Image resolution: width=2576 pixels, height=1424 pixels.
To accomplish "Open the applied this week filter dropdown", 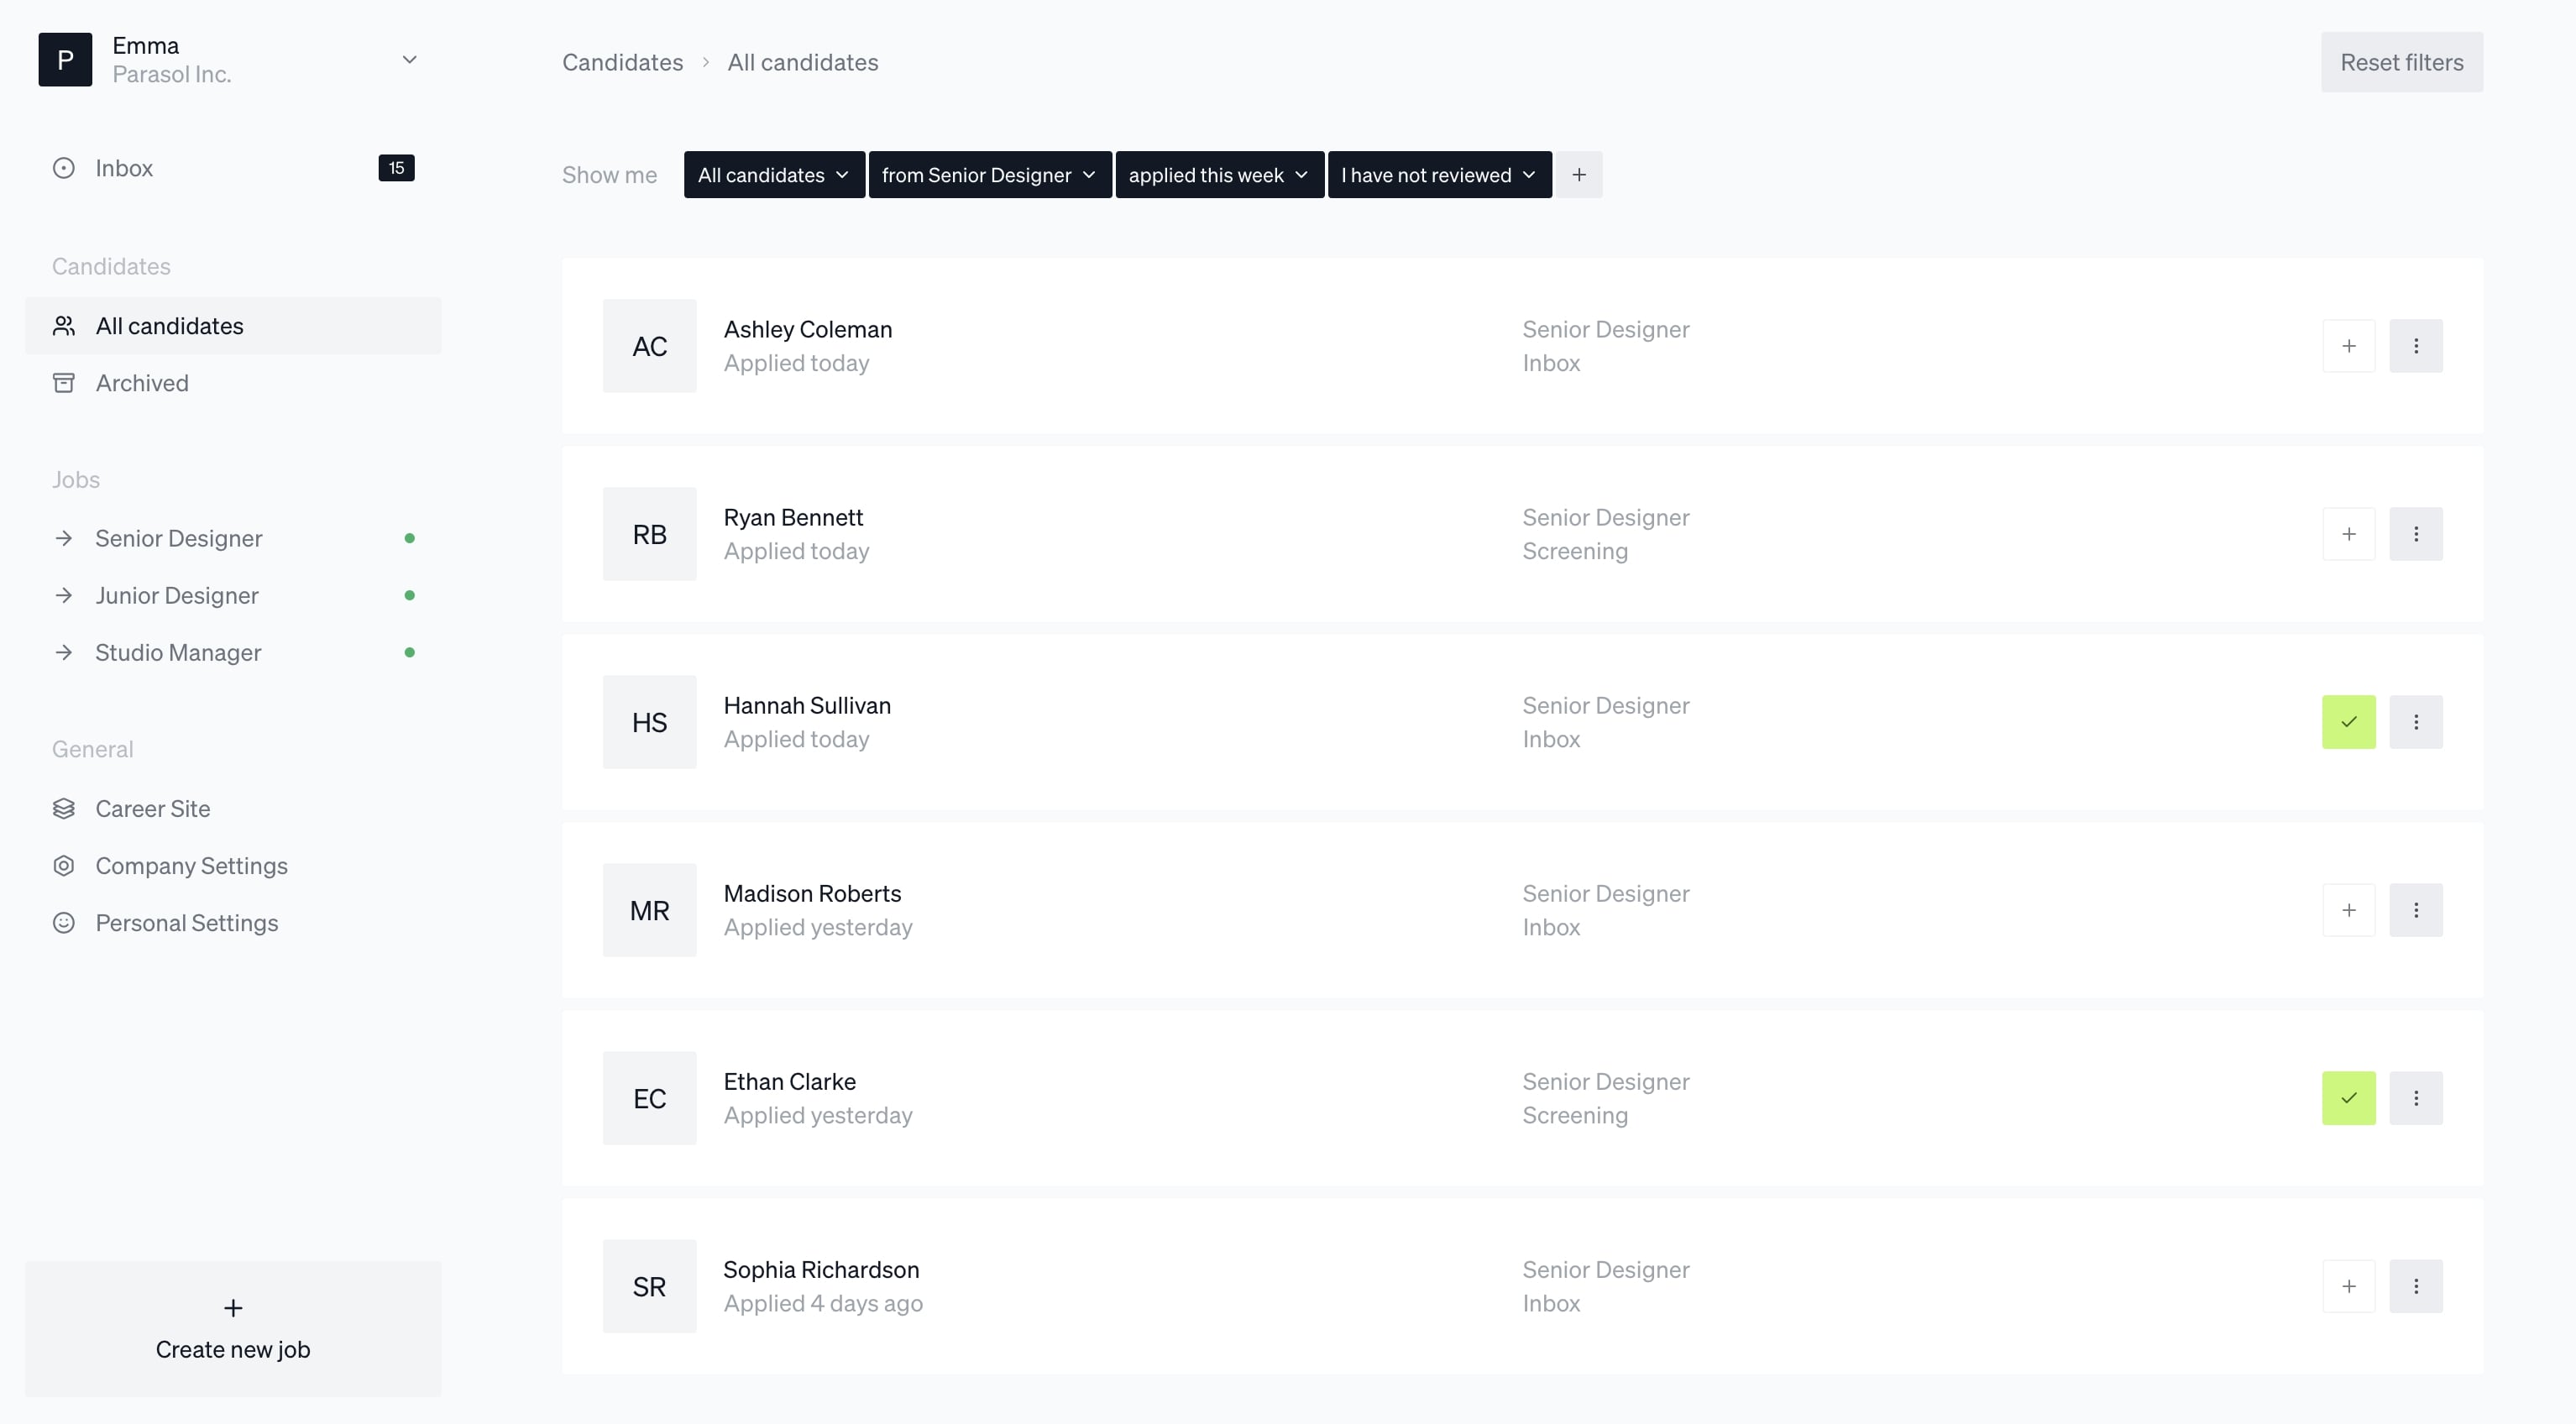I will click(1220, 175).
